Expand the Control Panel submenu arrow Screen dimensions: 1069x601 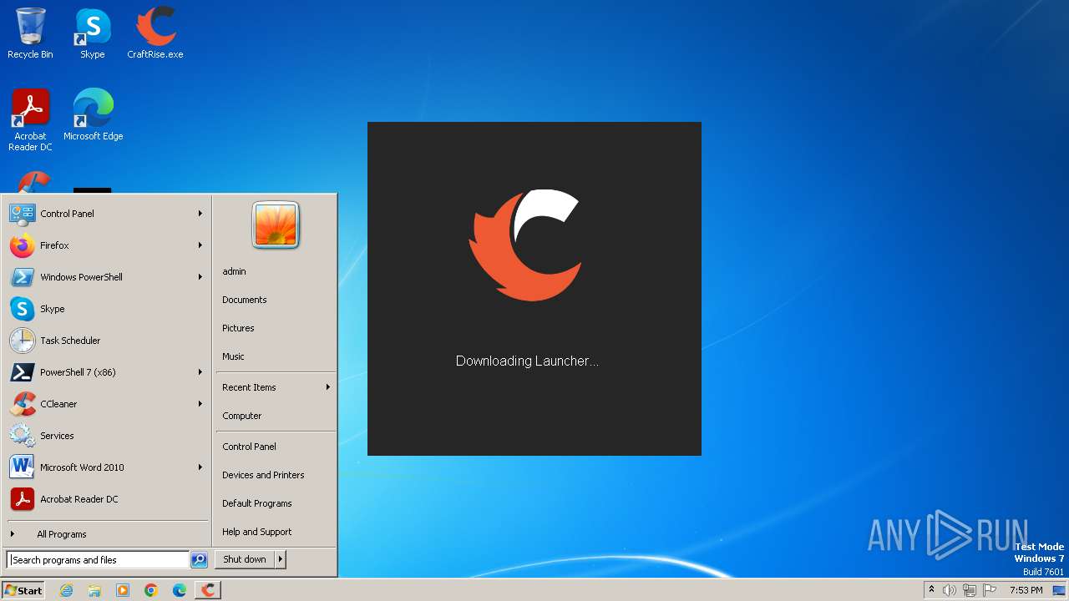pyautogui.click(x=200, y=214)
